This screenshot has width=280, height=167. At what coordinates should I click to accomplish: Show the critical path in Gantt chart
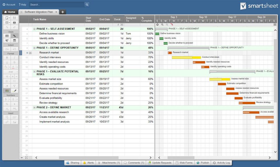pos(172,25)
